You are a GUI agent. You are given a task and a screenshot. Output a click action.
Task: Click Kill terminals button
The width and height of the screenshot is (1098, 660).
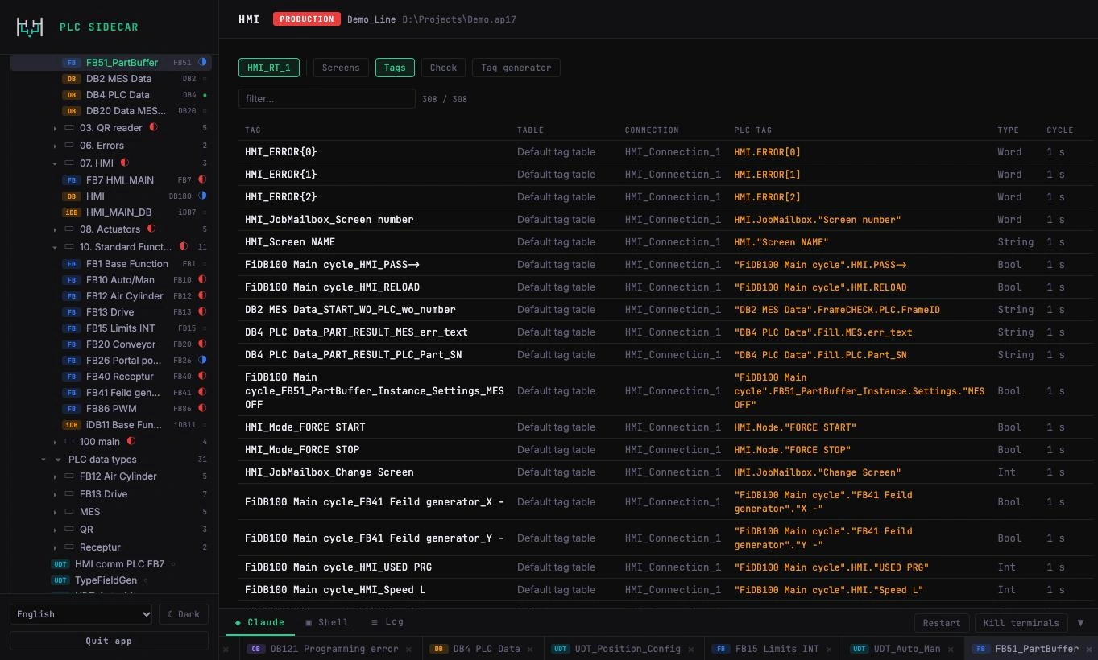[1021, 623]
